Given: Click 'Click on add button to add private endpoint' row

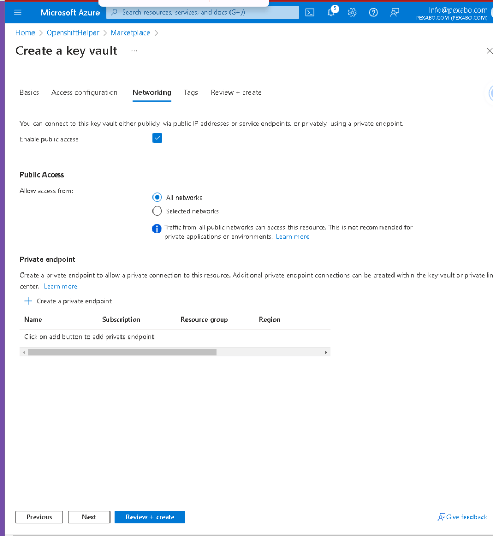Looking at the screenshot, I should [x=174, y=337].
